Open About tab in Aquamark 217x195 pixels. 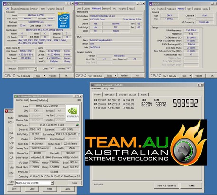[x=143, y=95]
